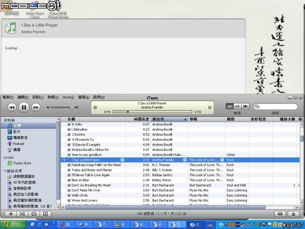Viewport: 305px width, 229px height.
Task: Click arrow next to I Say a Little Prayer title
Action: [x=122, y=160]
